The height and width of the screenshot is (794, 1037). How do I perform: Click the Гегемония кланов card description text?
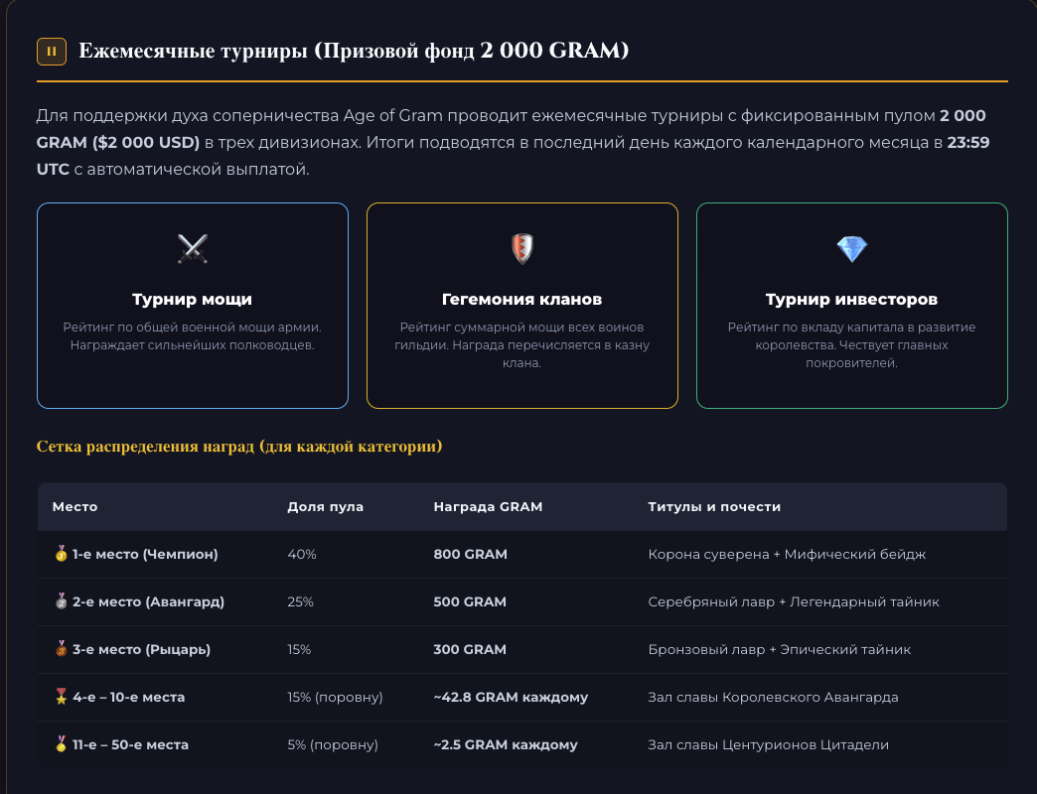pyautogui.click(x=522, y=344)
